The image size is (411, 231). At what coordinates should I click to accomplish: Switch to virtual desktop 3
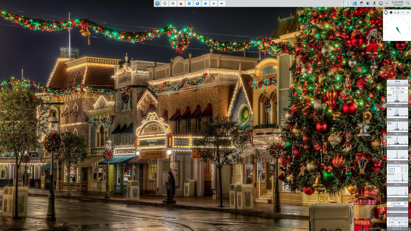344,5
